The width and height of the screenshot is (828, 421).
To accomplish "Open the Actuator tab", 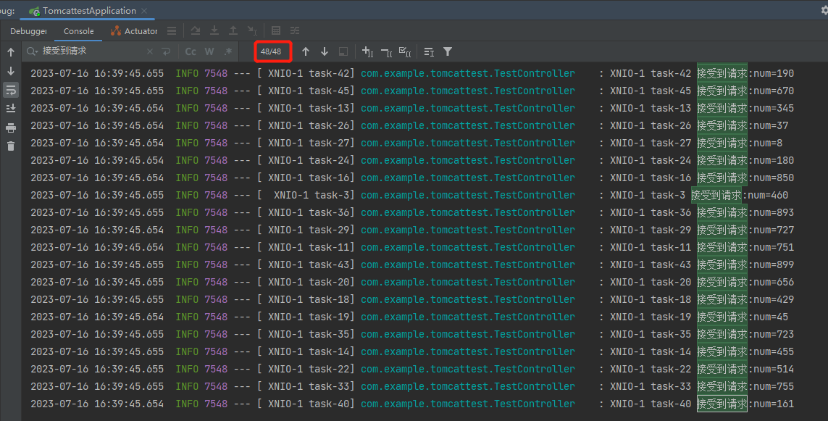I will coord(135,31).
